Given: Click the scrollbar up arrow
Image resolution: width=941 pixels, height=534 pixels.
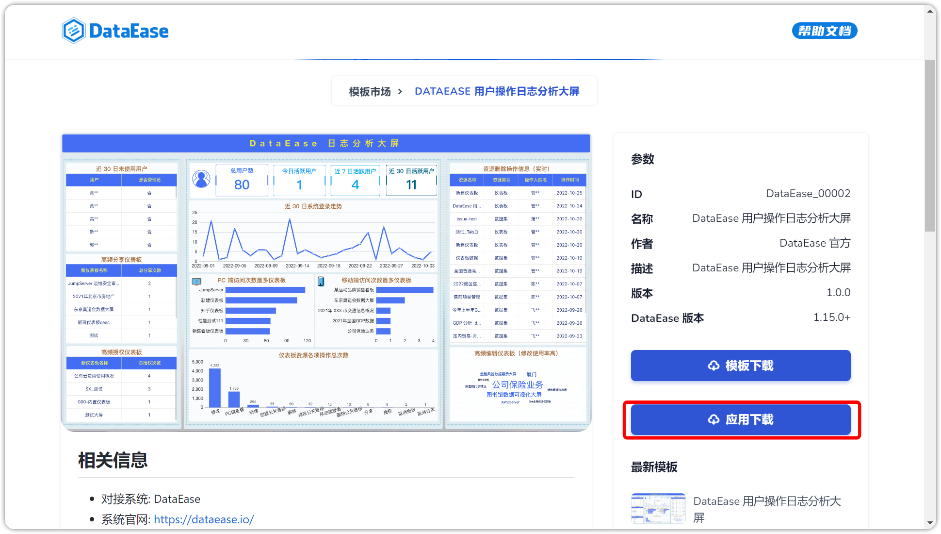Looking at the screenshot, I should [930, 11].
